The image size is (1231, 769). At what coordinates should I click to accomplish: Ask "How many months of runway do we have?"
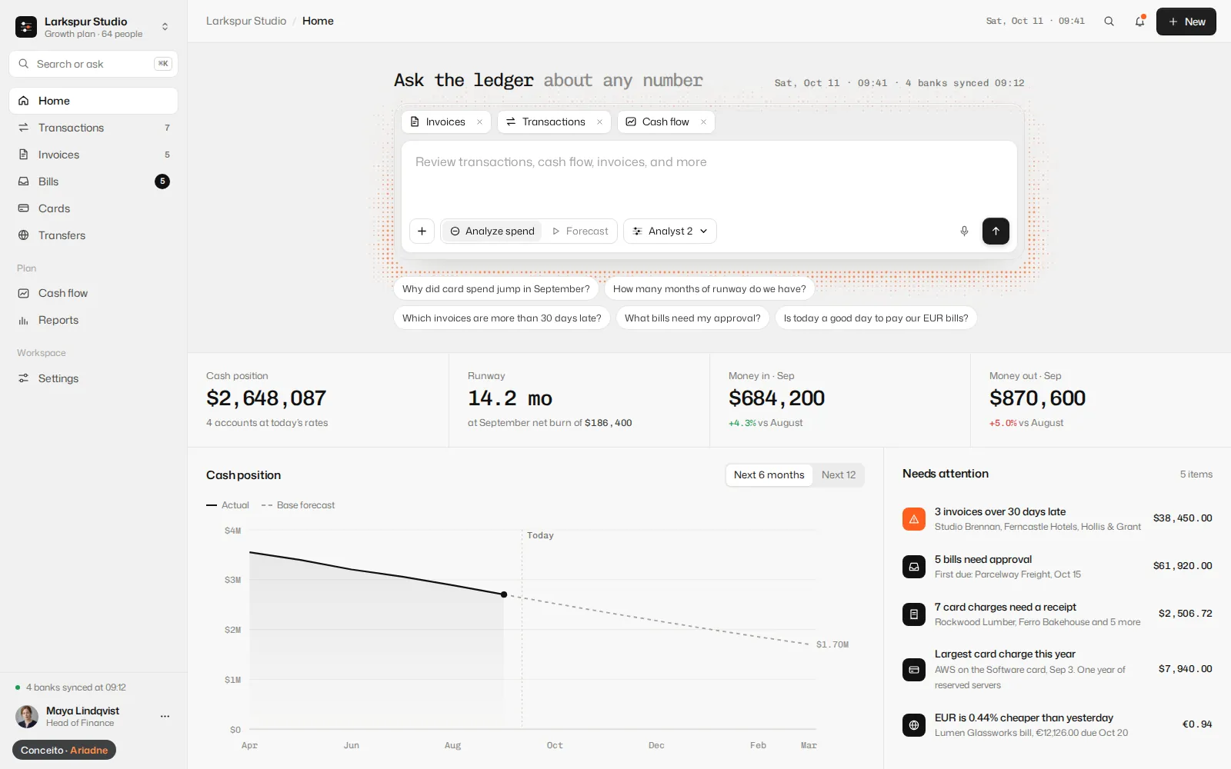coord(709,289)
